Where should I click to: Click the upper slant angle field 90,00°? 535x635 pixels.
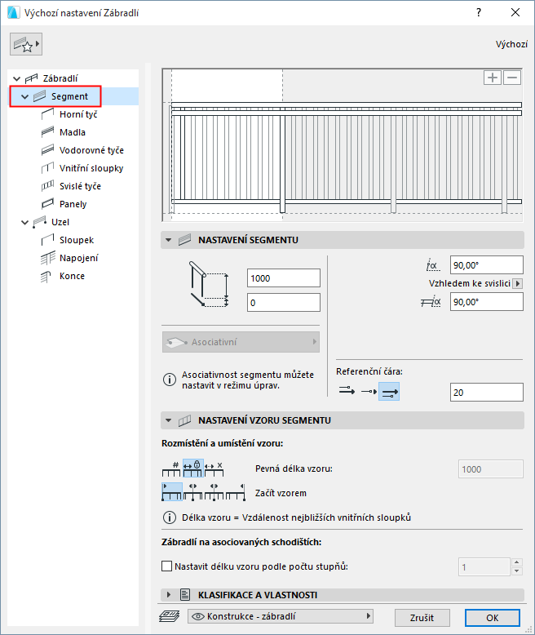pyautogui.click(x=486, y=265)
